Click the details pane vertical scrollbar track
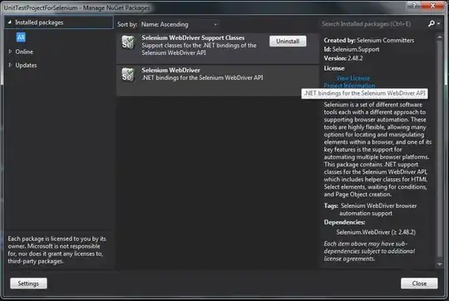 440,150
